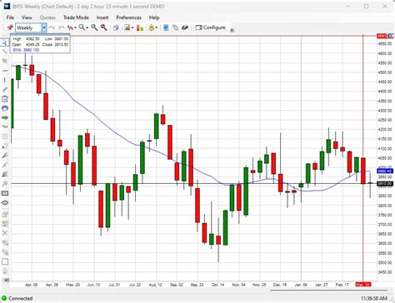Click the refresh chart icon
Image resolution: width=395 pixels, height=303 pixels.
(x=116, y=27)
